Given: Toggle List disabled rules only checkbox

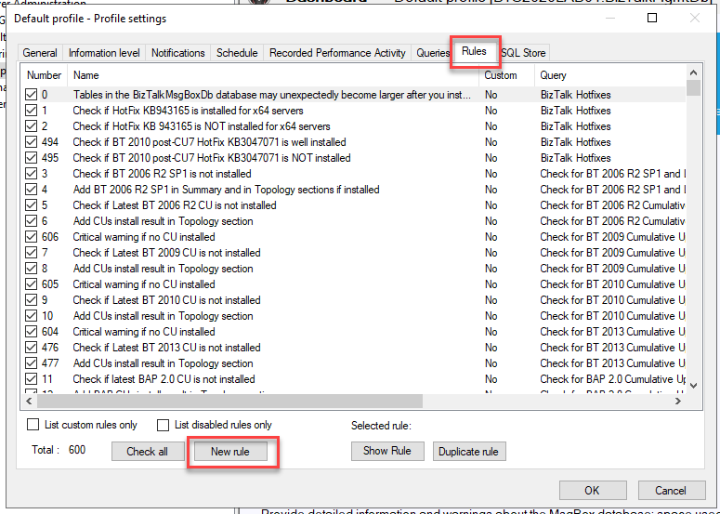Looking at the screenshot, I should 163,426.
